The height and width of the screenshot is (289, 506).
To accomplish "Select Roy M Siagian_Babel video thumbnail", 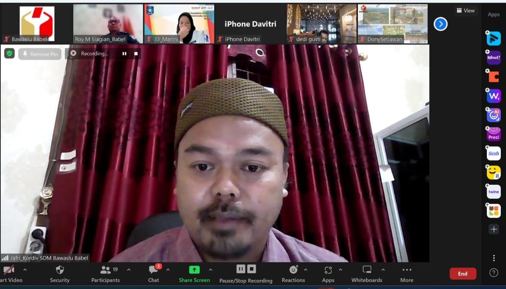I will (108, 24).
